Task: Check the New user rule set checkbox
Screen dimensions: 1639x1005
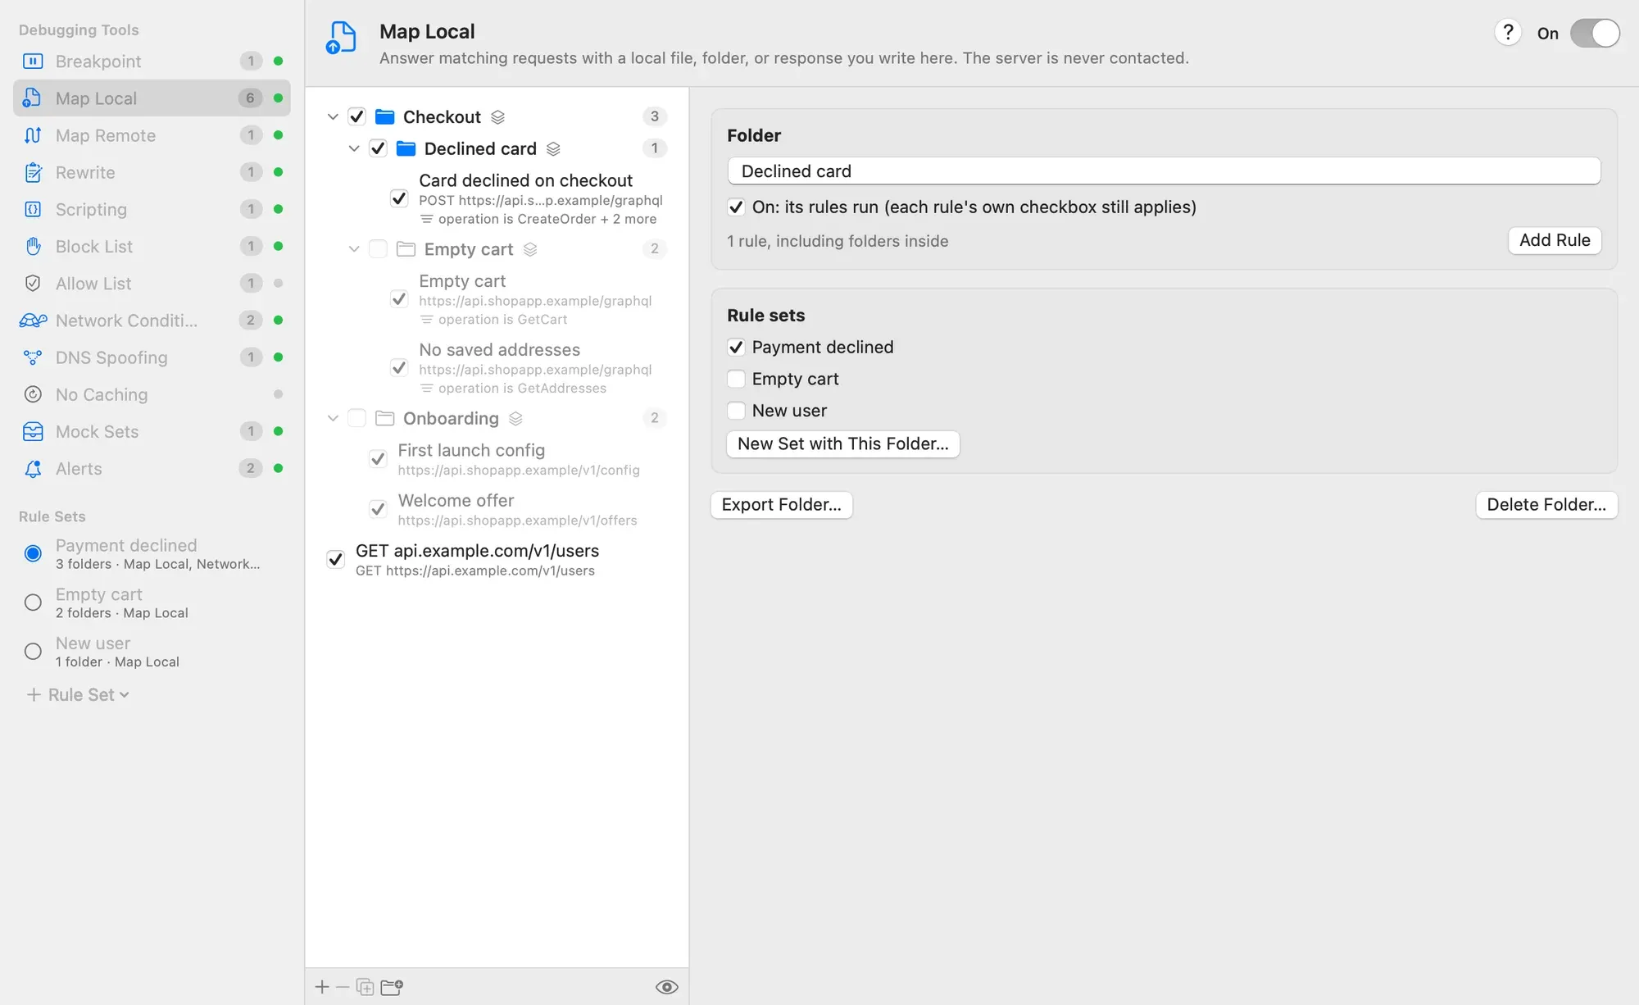Action: pos(736,410)
